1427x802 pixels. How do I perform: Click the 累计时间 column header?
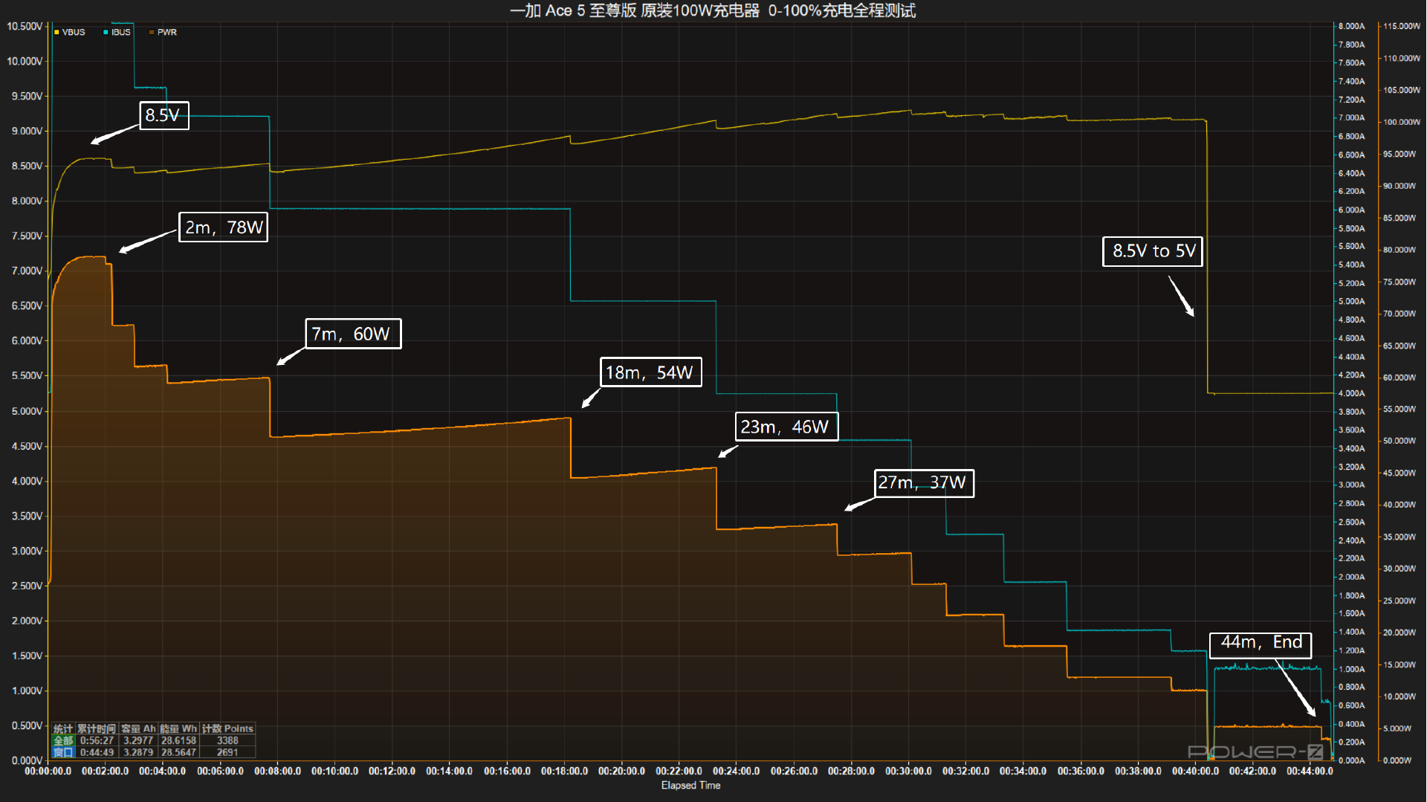(x=97, y=728)
